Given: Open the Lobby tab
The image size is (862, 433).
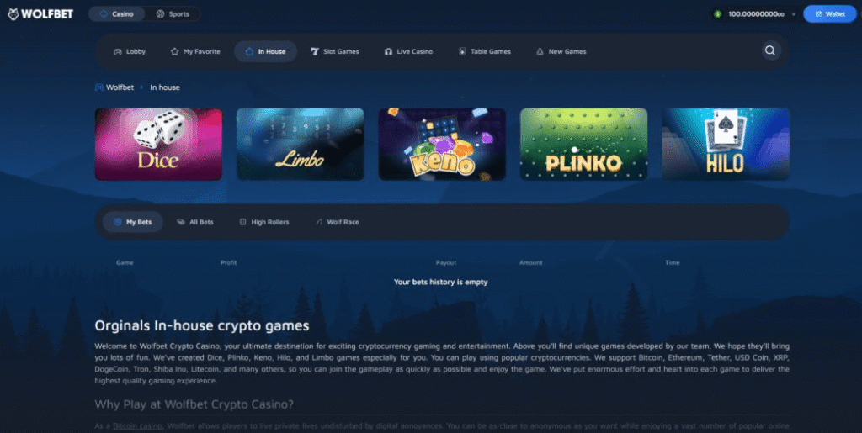Looking at the screenshot, I should click(130, 51).
